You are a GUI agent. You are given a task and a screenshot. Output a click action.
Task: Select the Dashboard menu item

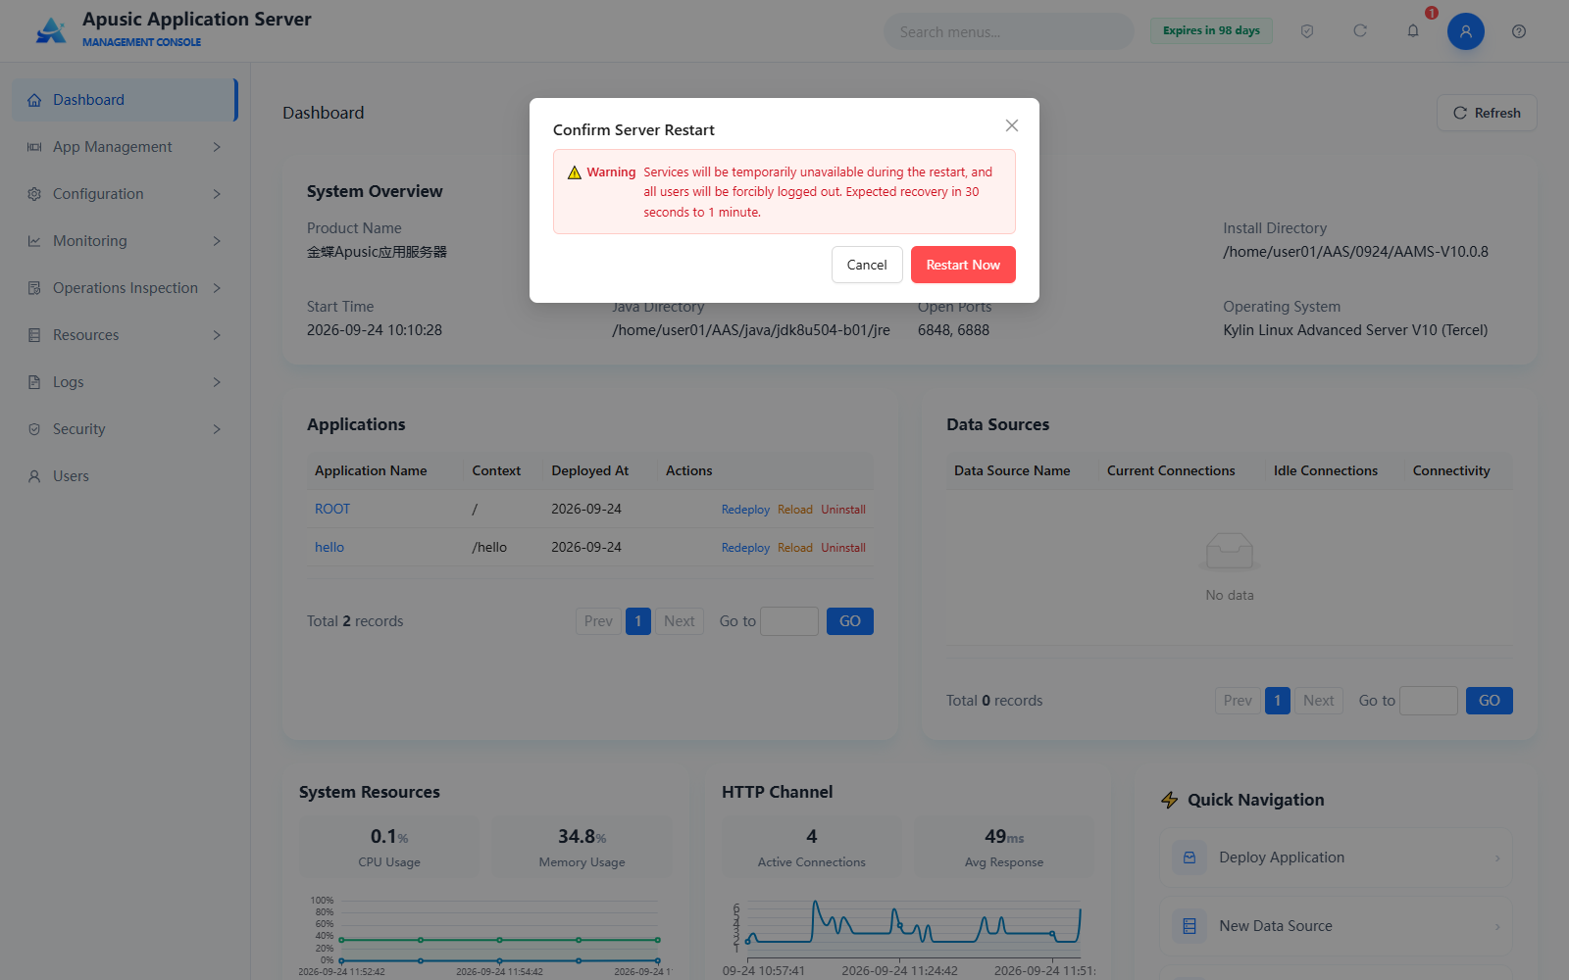pyautogui.click(x=125, y=100)
